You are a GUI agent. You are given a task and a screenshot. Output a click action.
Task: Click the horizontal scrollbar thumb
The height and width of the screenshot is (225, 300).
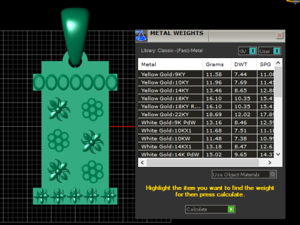pos(202,162)
